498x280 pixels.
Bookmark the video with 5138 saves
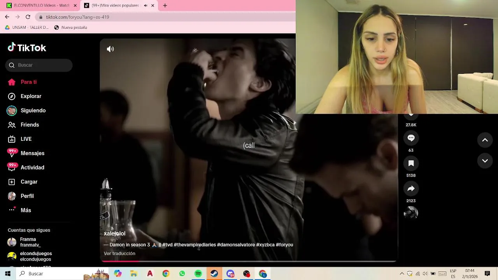(411, 163)
